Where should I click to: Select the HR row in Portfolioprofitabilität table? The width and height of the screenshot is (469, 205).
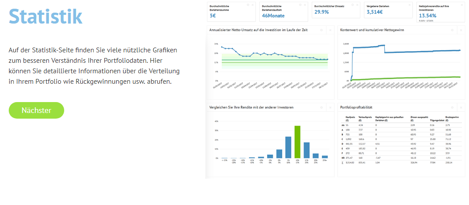[x=401, y=157]
